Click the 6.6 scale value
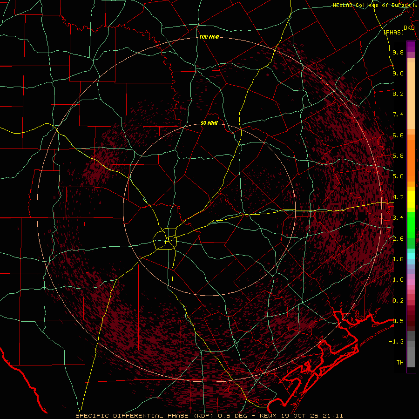 coord(398,135)
